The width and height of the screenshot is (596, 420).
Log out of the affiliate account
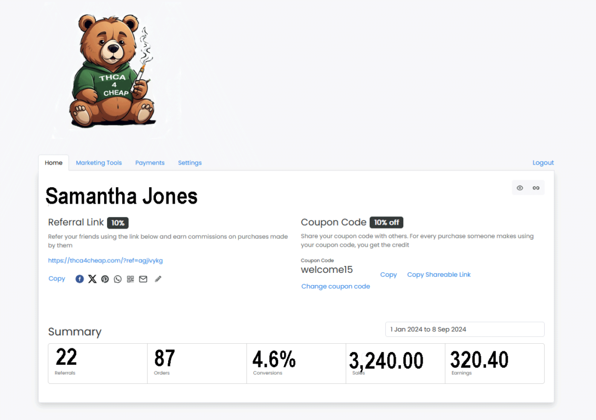[x=543, y=162]
